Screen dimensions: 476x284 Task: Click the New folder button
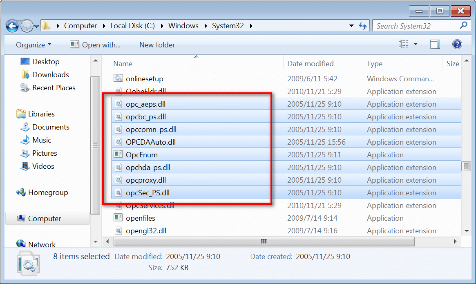pyautogui.click(x=157, y=45)
